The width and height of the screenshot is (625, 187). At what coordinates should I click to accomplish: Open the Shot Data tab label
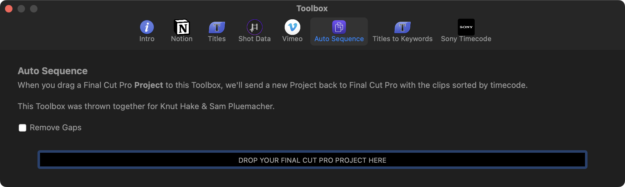(x=255, y=39)
